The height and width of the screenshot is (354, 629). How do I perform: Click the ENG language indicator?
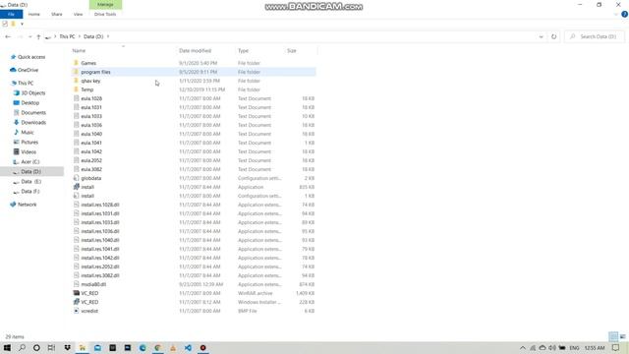574,347
